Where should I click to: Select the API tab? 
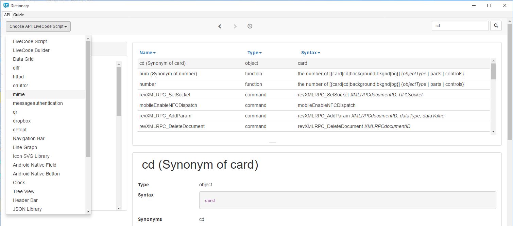(7, 15)
